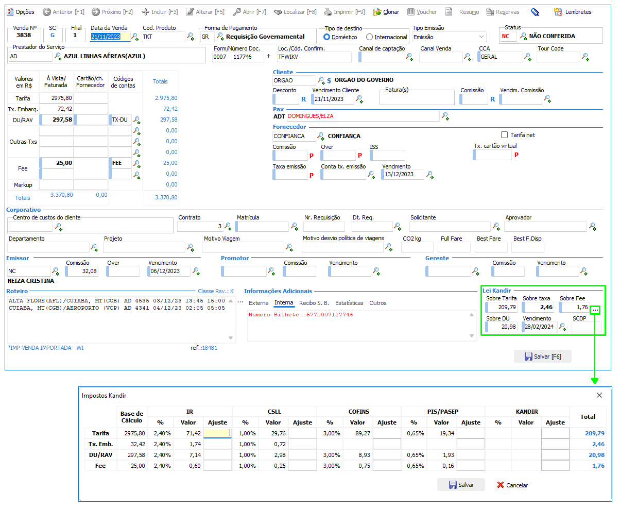Click Imprimir [F9] printer icon
This screenshot has width=620, height=509.
pos(328,12)
